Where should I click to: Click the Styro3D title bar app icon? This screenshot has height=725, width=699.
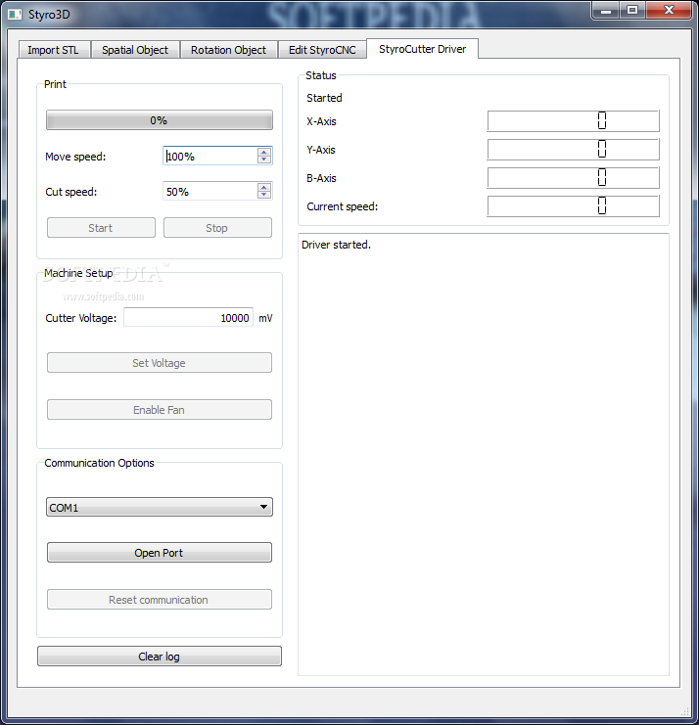15,15
